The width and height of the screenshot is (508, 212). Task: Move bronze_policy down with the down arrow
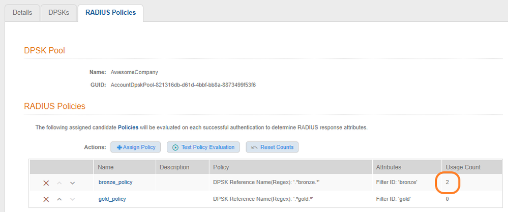point(72,183)
